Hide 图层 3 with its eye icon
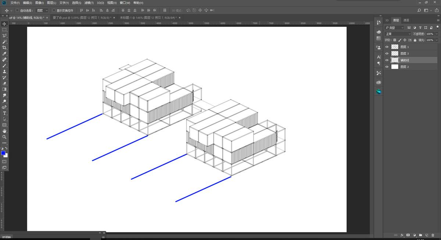441x240 pixels. pyautogui.click(x=387, y=53)
